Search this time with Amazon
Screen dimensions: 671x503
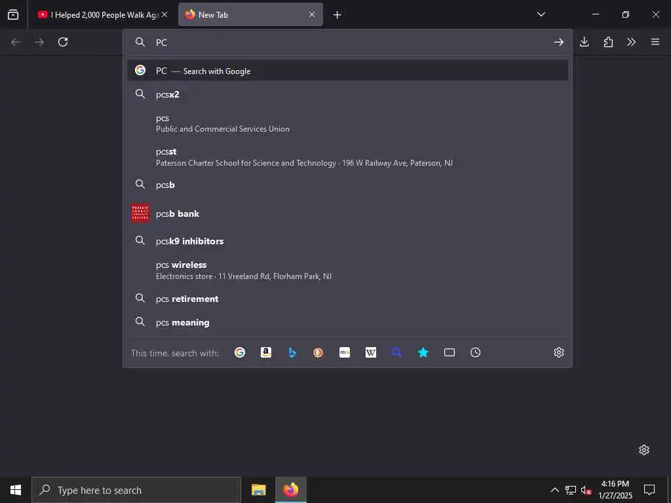[266, 352]
